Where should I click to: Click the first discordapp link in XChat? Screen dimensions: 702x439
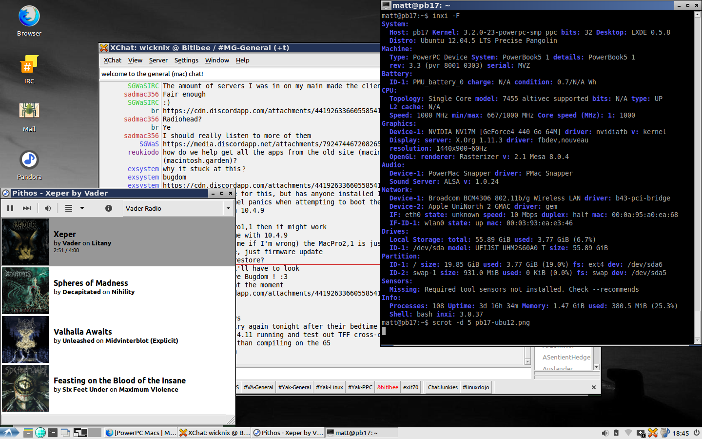[272, 111]
